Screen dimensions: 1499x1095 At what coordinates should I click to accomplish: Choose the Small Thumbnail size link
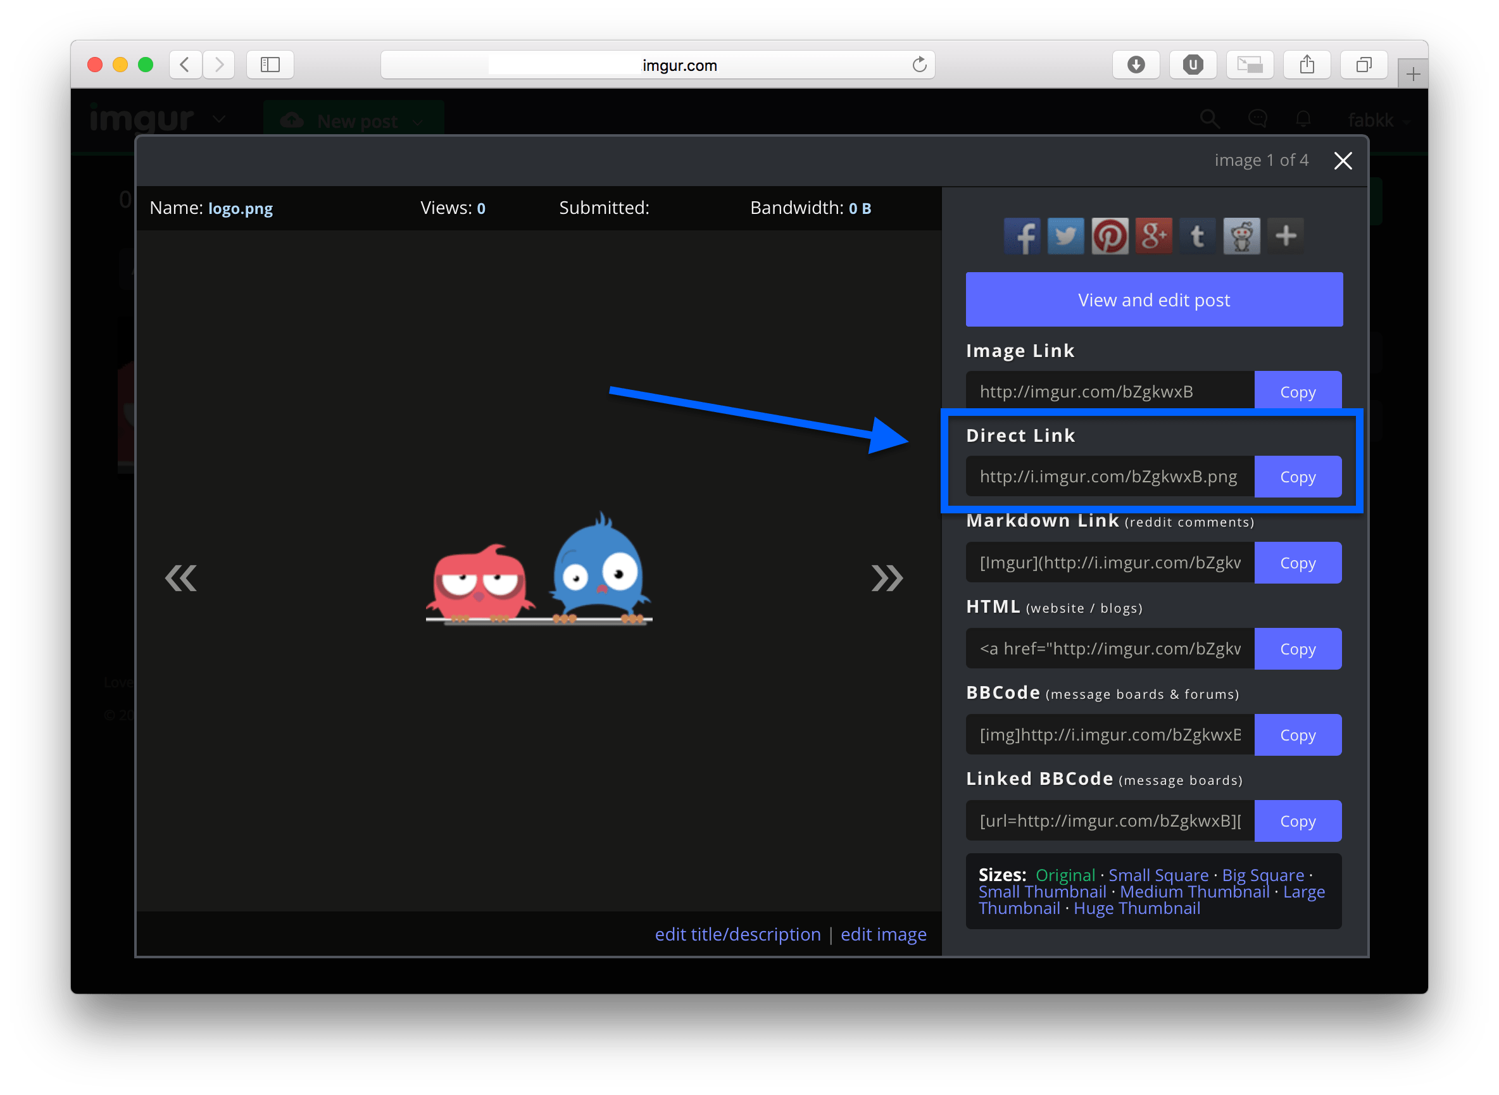click(1042, 892)
